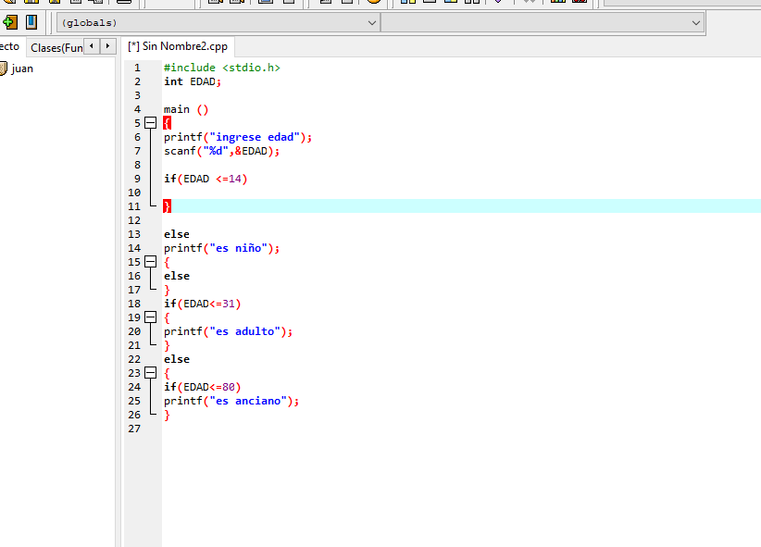The image size is (761, 547).
Task: Click the printf("ingrese edad") line
Action: tap(238, 137)
